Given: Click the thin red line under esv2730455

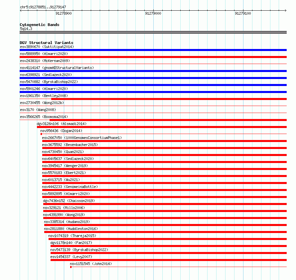Looking at the screenshot, I should coord(153,106).
